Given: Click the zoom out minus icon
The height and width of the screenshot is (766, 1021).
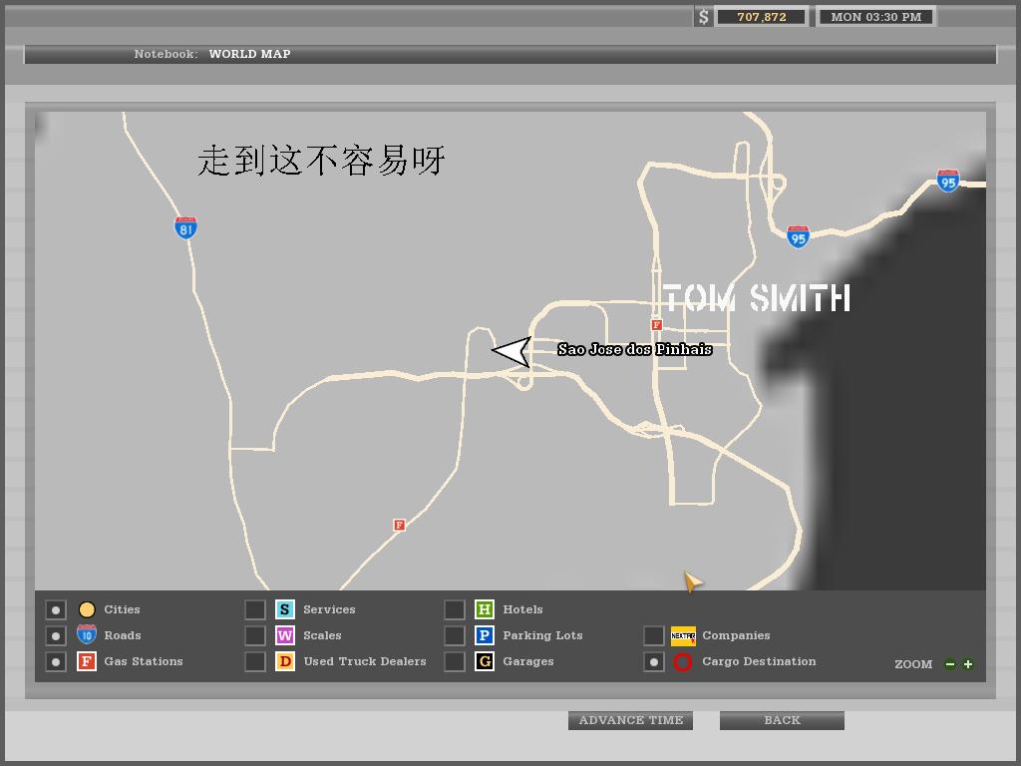Looking at the screenshot, I should (x=950, y=664).
